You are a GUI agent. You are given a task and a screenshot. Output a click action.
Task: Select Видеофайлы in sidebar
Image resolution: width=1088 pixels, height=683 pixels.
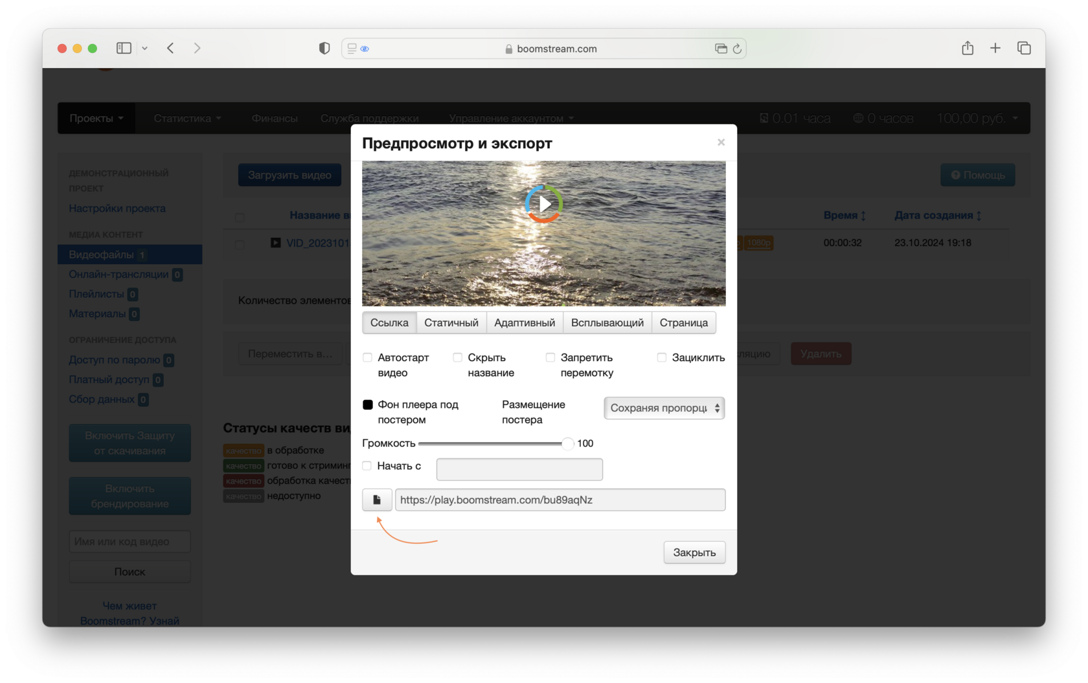click(130, 254)
